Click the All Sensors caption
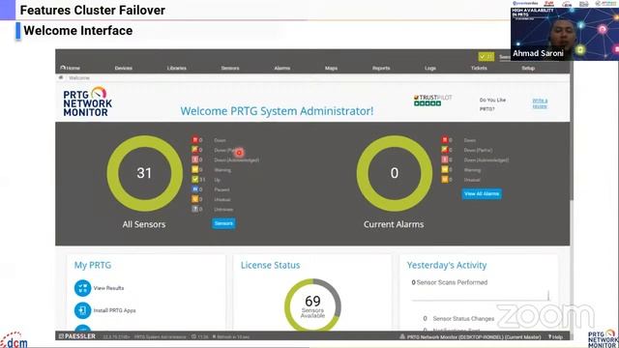Image resolution: width=619 pixels, height=348 pixels. click(144, 224)
